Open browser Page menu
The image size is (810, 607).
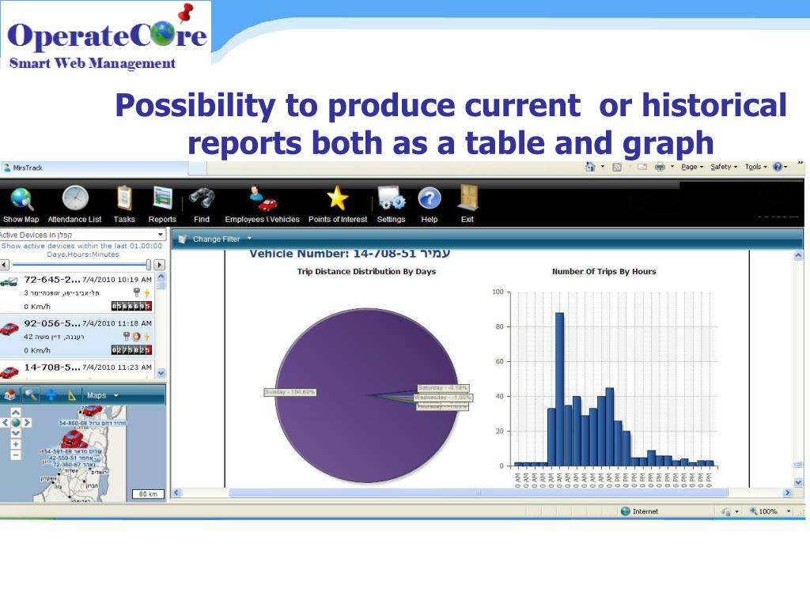[x=691, y=167]
